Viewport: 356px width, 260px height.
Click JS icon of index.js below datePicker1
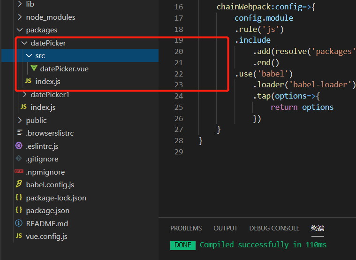click(23, 107)
